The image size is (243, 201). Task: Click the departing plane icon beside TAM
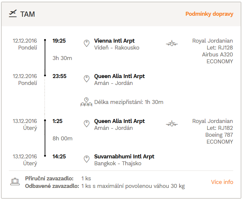13,14
